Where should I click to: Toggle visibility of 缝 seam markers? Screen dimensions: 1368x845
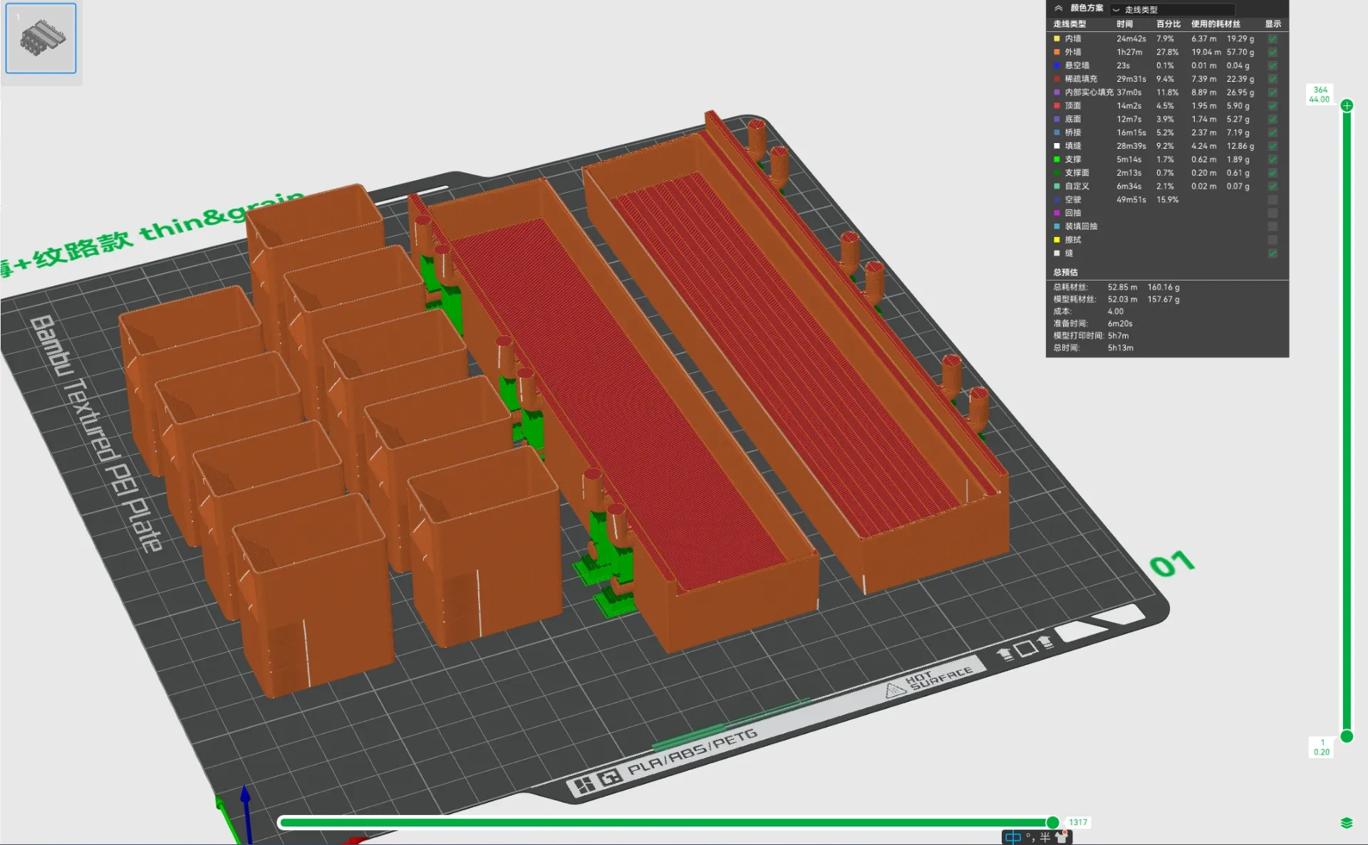tap(1273, 253)
